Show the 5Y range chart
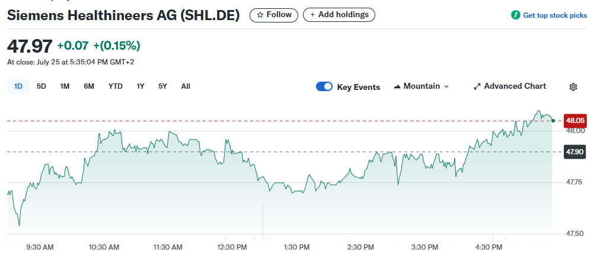The image size is (597, 258). [162, 86]
